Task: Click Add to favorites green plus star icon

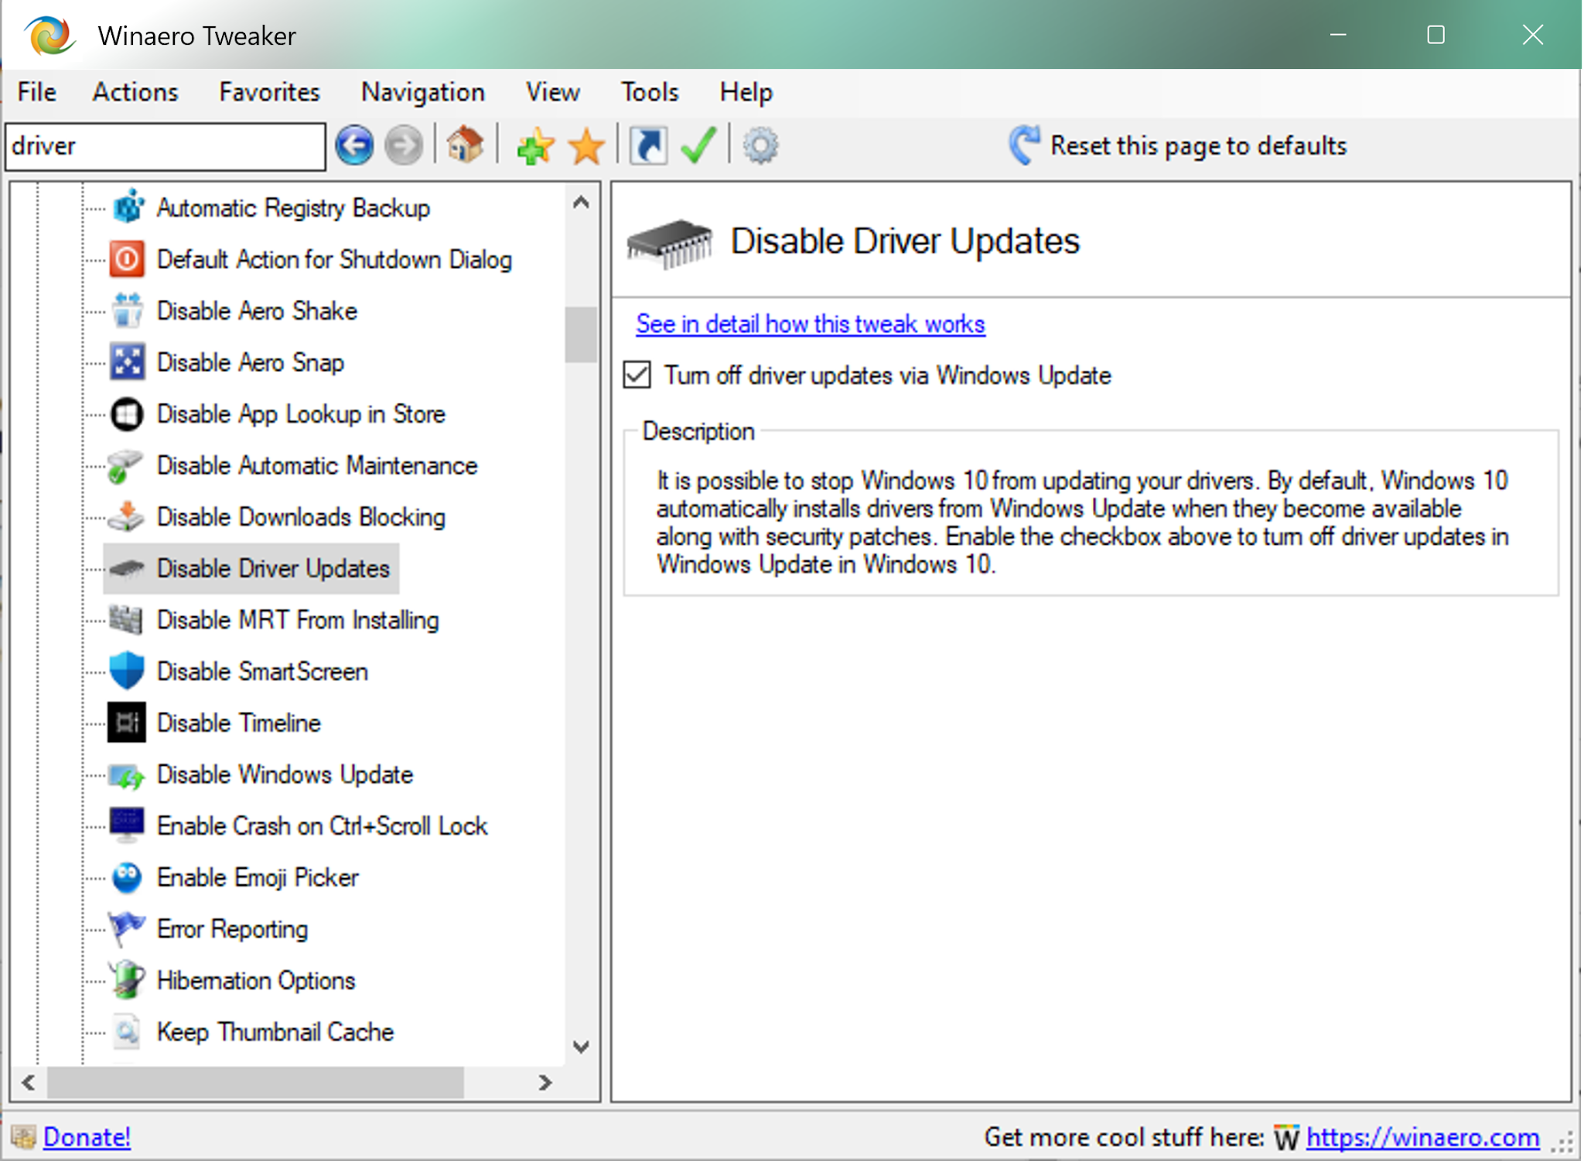Action: (x=535, y=145)
